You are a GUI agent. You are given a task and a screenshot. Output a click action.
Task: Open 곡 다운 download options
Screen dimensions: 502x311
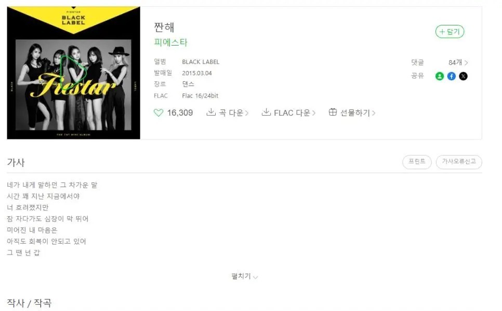coord(234,112)
